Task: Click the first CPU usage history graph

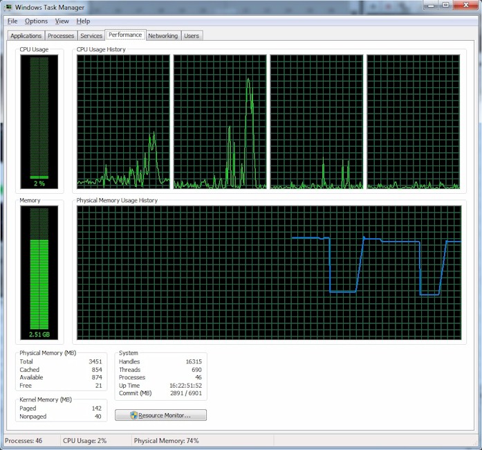Action: click(123, 122)
